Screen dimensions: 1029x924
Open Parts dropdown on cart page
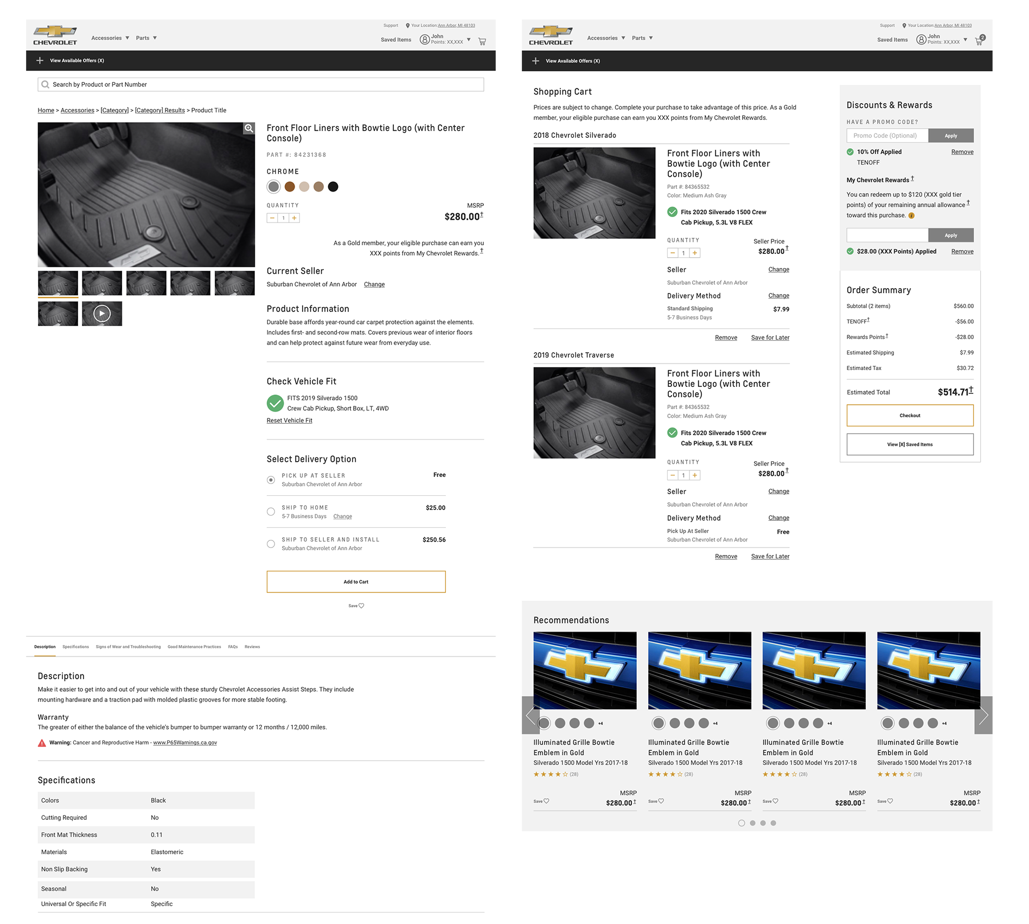click(x=642, y=38)
